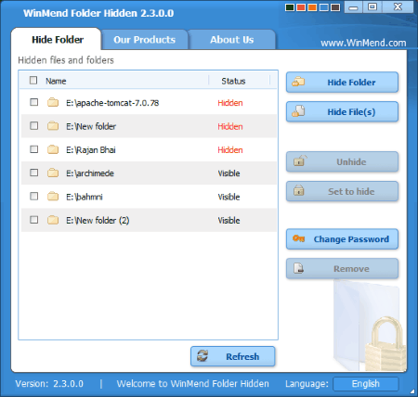This screenshot has height=397, width=418.
Task: Check the box for E:\apache-tomcat-7.0.78
Action: click(34, 102)
